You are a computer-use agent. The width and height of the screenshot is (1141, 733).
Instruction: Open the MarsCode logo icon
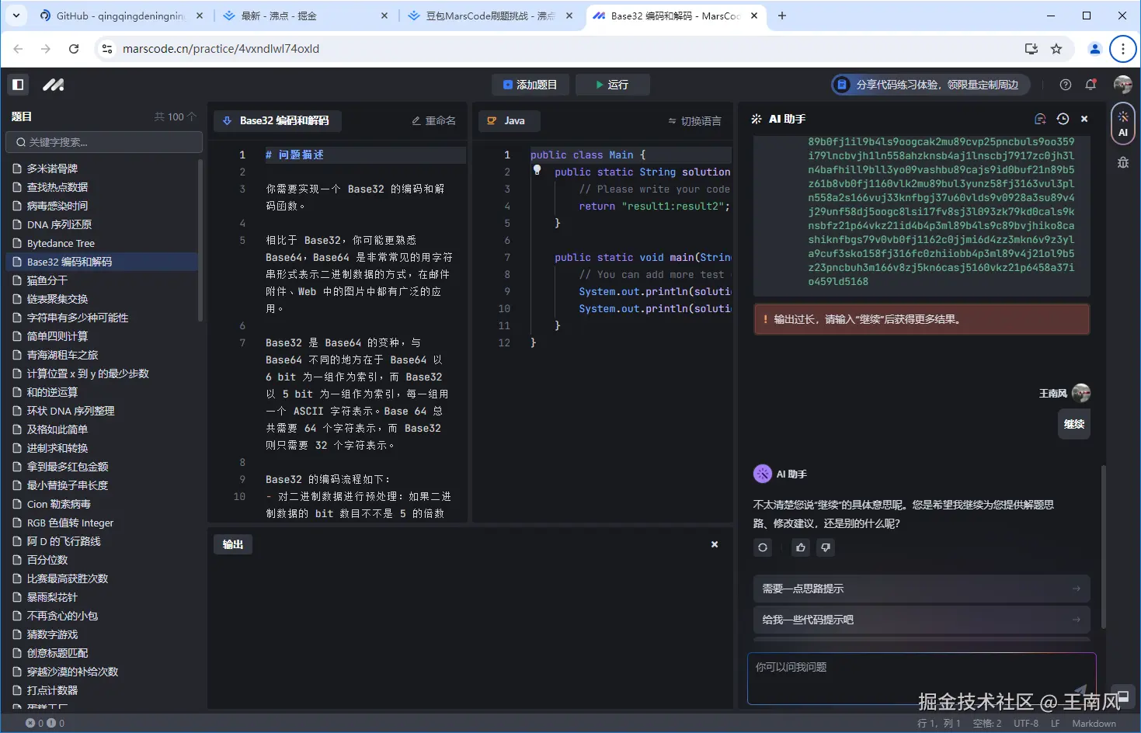(53, 84)
